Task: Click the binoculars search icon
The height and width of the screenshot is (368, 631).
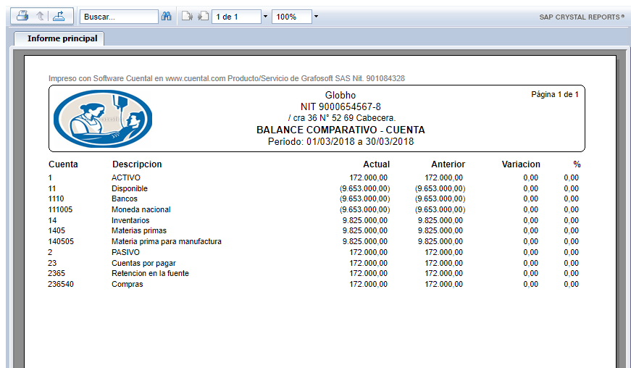Action: (166, 17)
